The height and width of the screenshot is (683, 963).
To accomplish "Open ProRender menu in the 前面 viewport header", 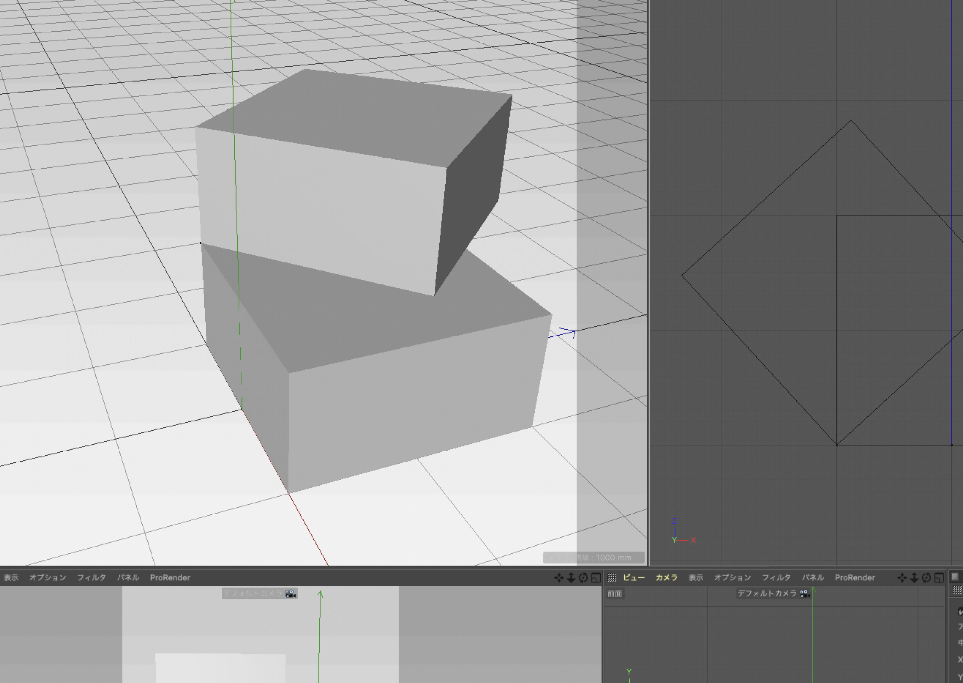I will click(855, 578).
